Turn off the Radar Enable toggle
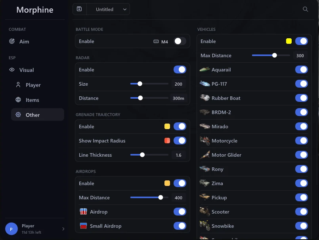Image resolution: width=319 pixels, height=240 pixels. (180, 69)
